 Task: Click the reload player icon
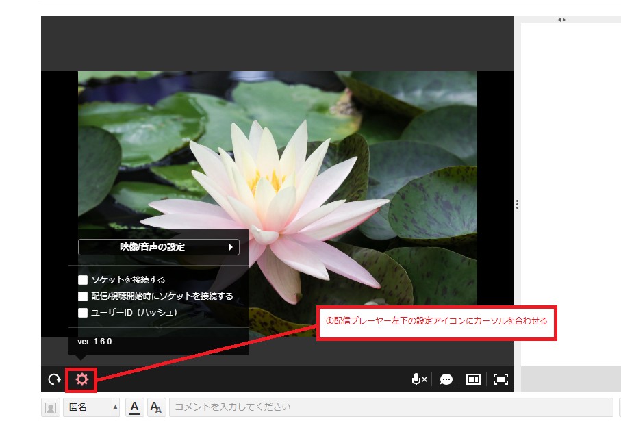[x=54, y=379]
